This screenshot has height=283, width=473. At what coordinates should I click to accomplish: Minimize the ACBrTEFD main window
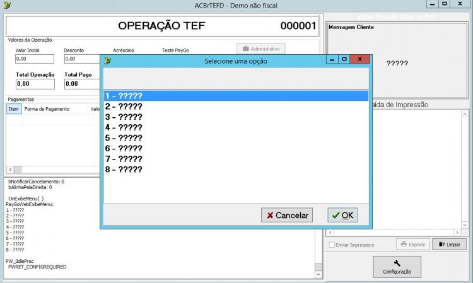pyautogui.click(x=432, y=4)
